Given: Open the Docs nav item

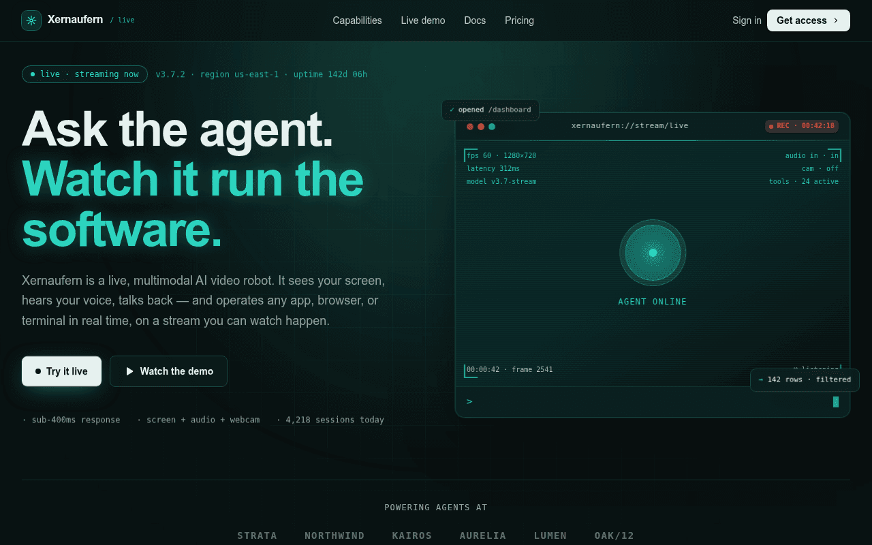Looking at the screenshot, I should 475,20.
